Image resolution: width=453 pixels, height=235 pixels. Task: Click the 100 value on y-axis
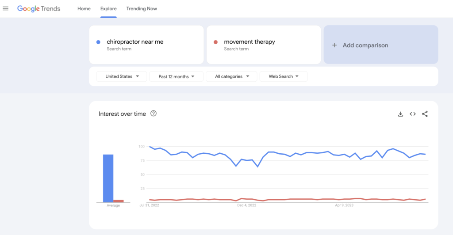point(141,147)
